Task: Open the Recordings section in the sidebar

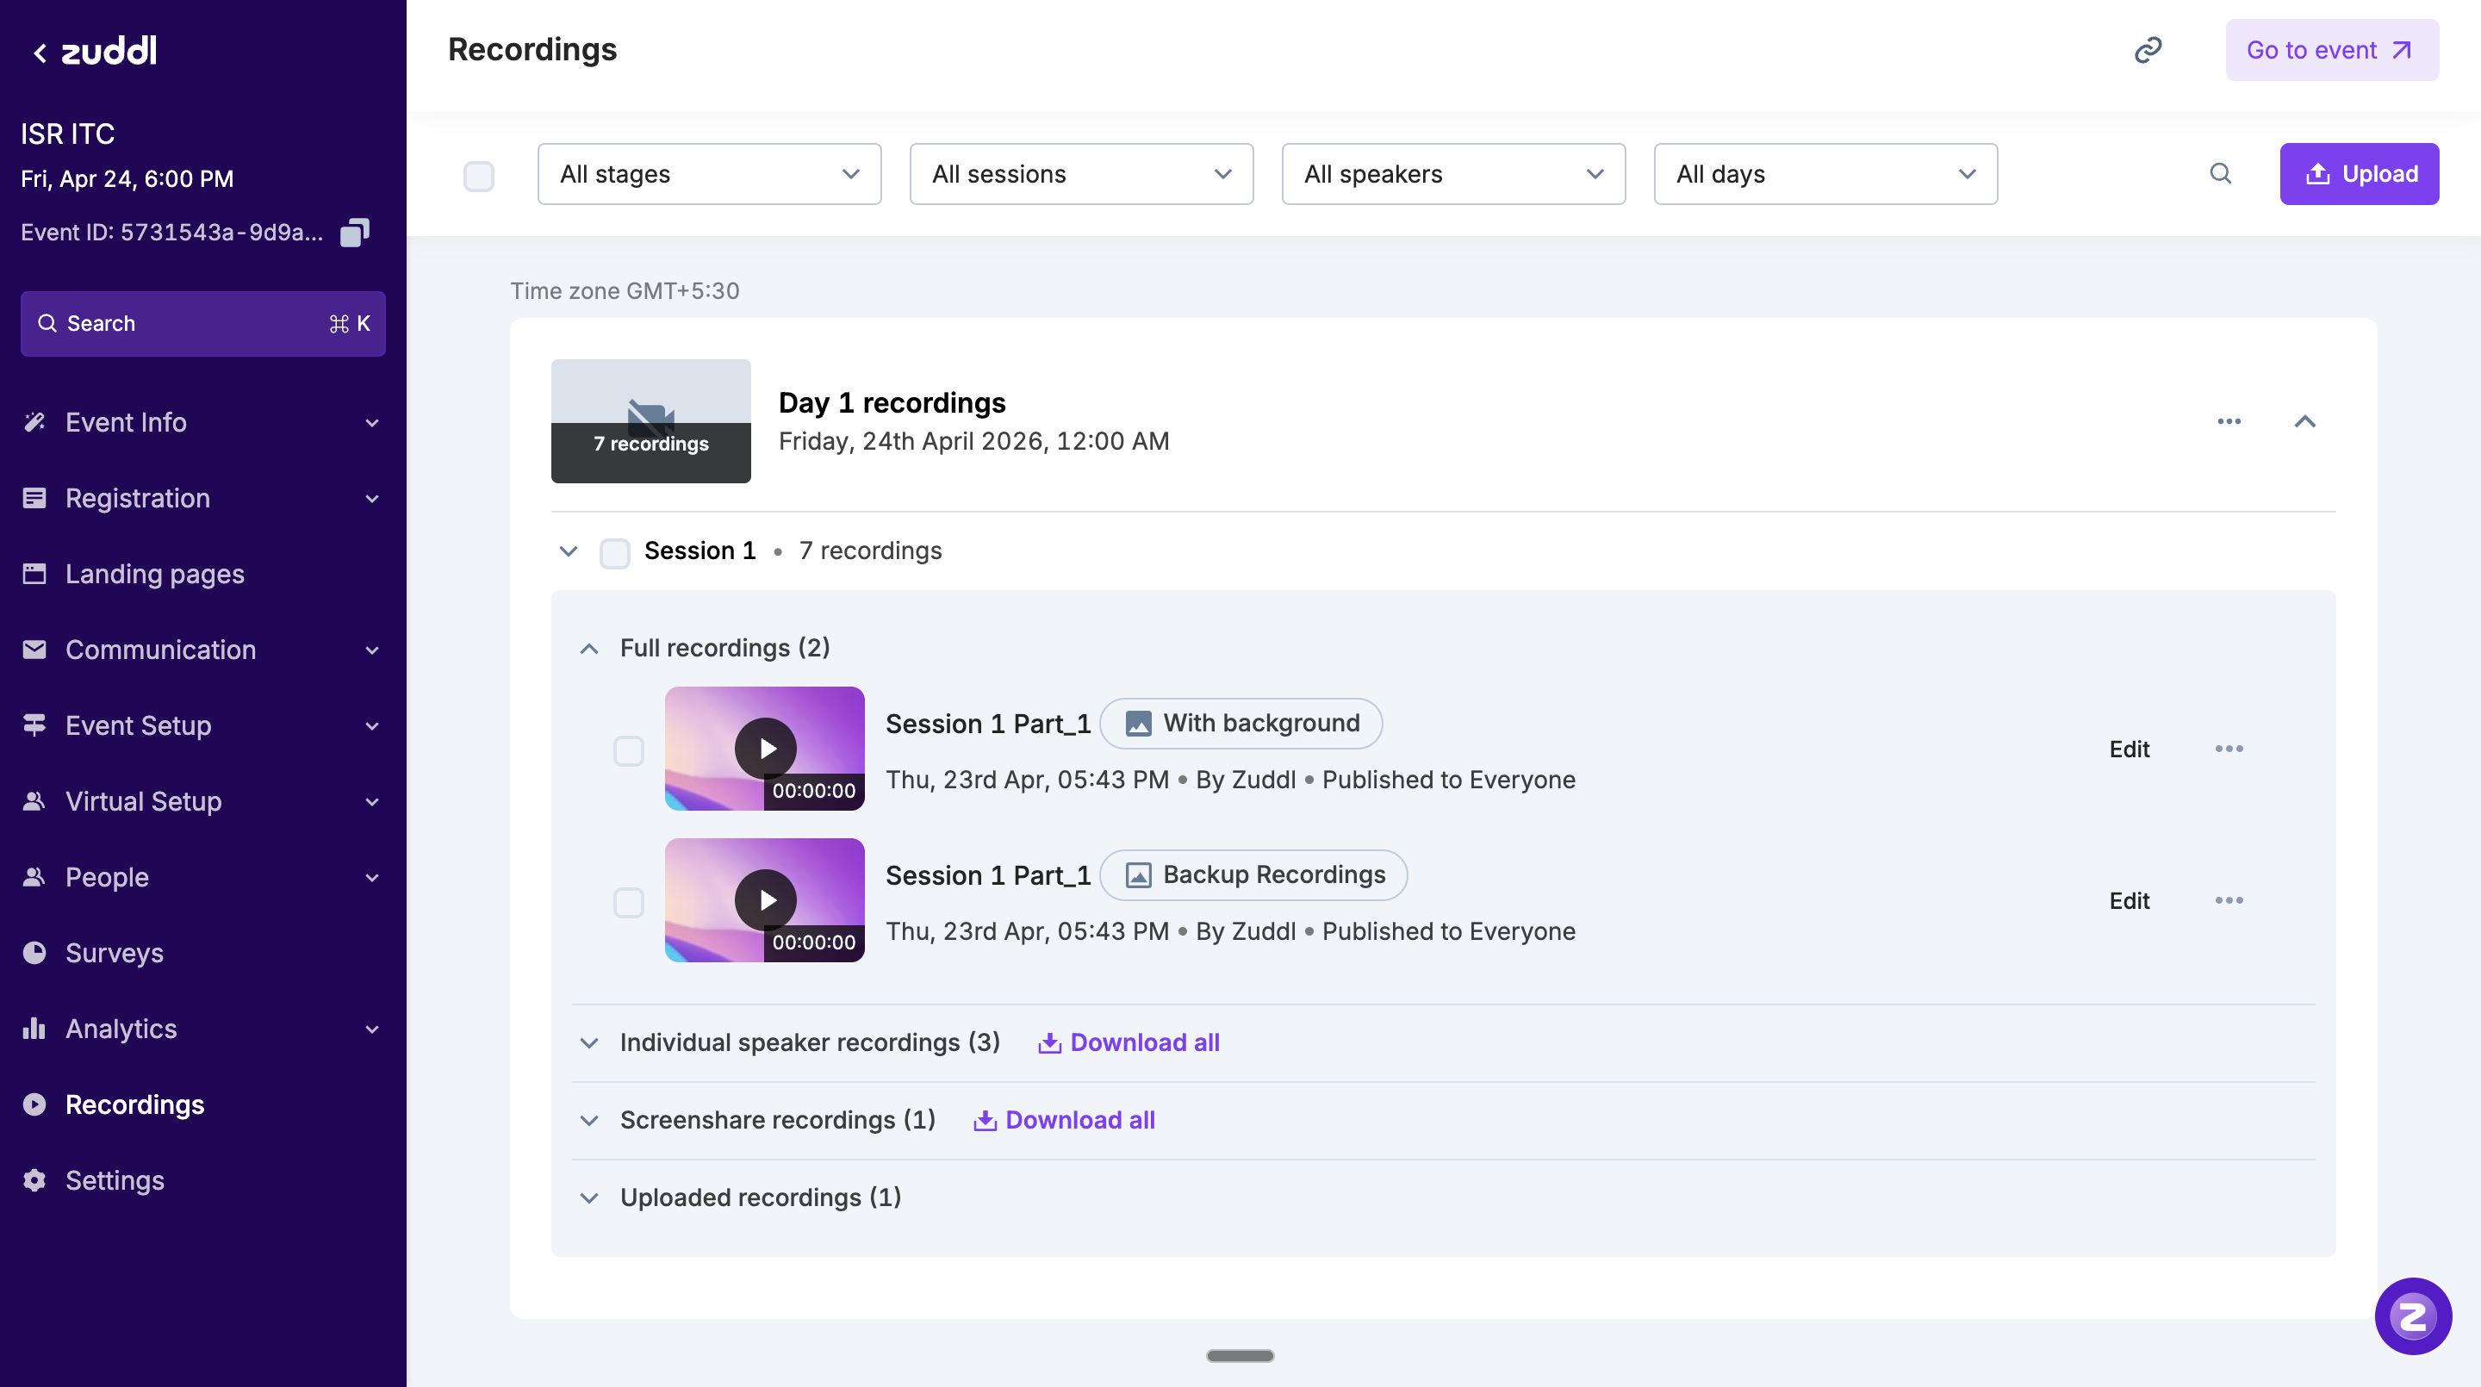Action: click(x=134, y=1104)
